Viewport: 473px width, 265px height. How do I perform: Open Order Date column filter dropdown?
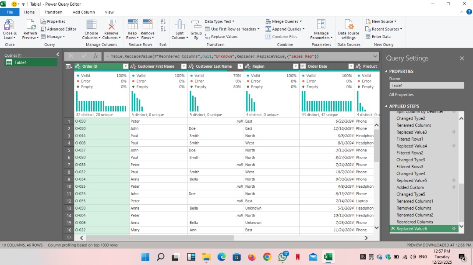click(351, 66)
